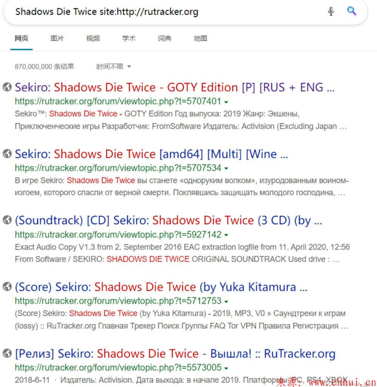
Task: Click globe icon beside Score Yuka Kitamura result
Action: click(x=7, y=286)
